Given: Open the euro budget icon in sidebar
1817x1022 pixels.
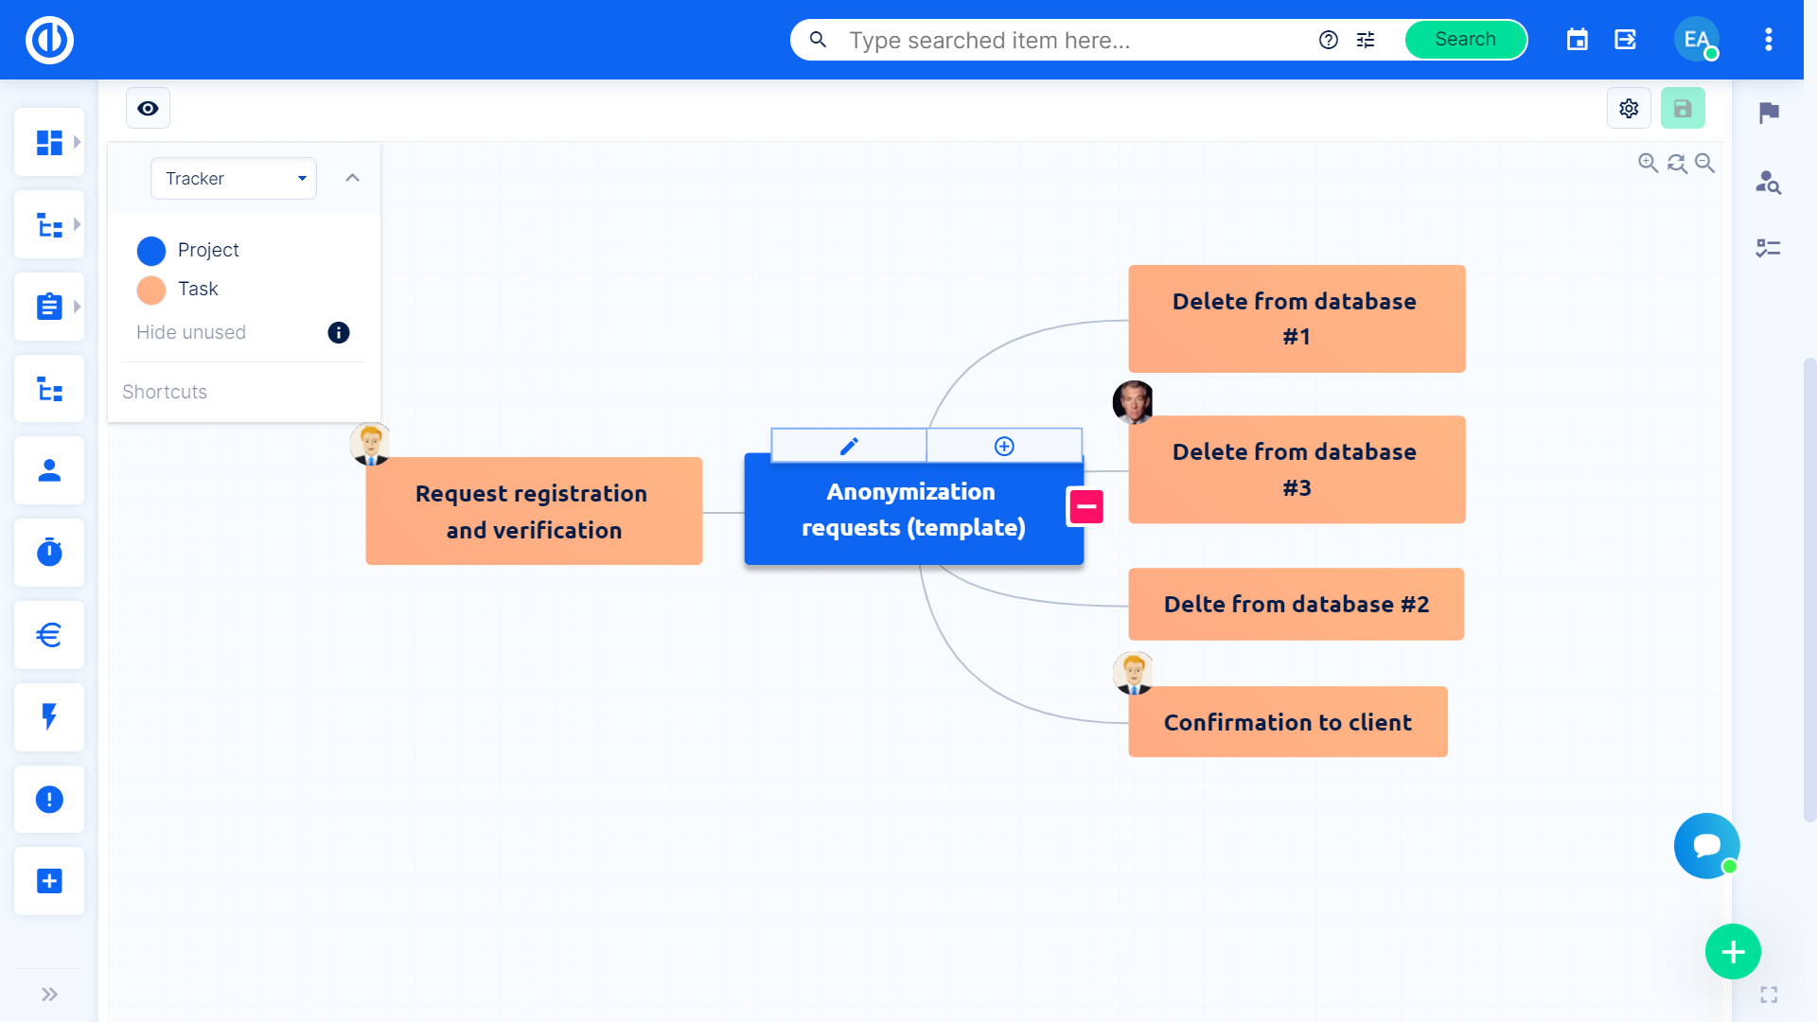Looking at the screenshot, I should click(49, 635).
